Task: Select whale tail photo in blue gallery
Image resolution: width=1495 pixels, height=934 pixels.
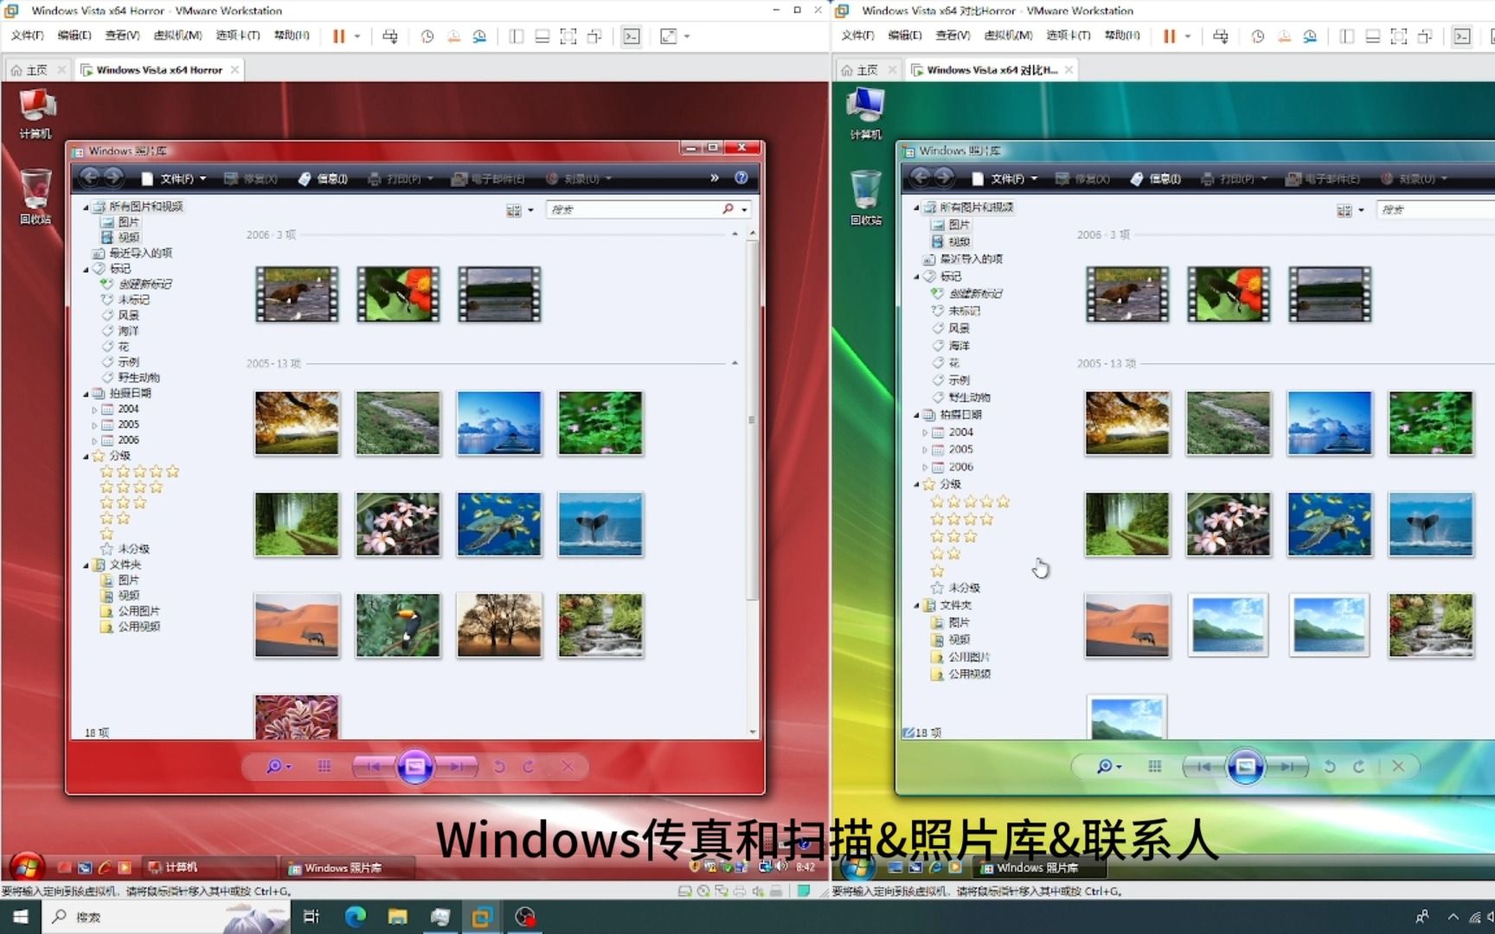Action: pos(1431,524)
